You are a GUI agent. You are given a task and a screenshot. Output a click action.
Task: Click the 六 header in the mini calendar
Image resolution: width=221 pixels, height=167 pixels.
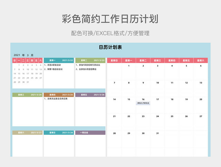coord(40,61)
